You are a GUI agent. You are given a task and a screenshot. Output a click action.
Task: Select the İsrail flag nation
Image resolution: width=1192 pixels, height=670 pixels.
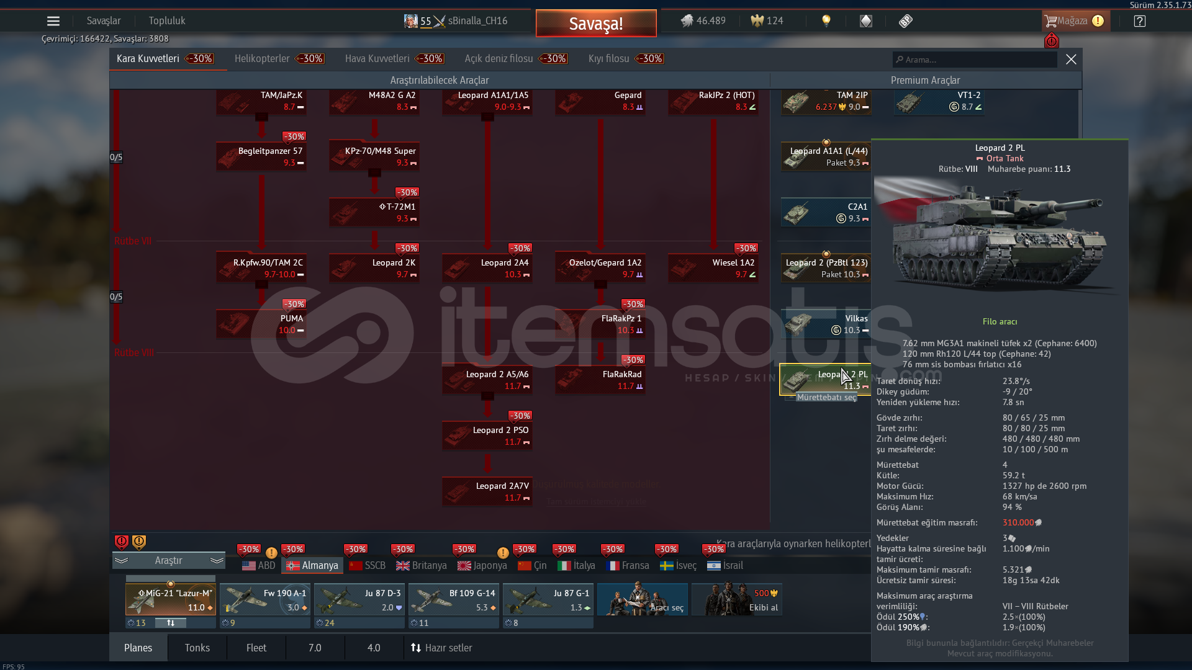725,566
